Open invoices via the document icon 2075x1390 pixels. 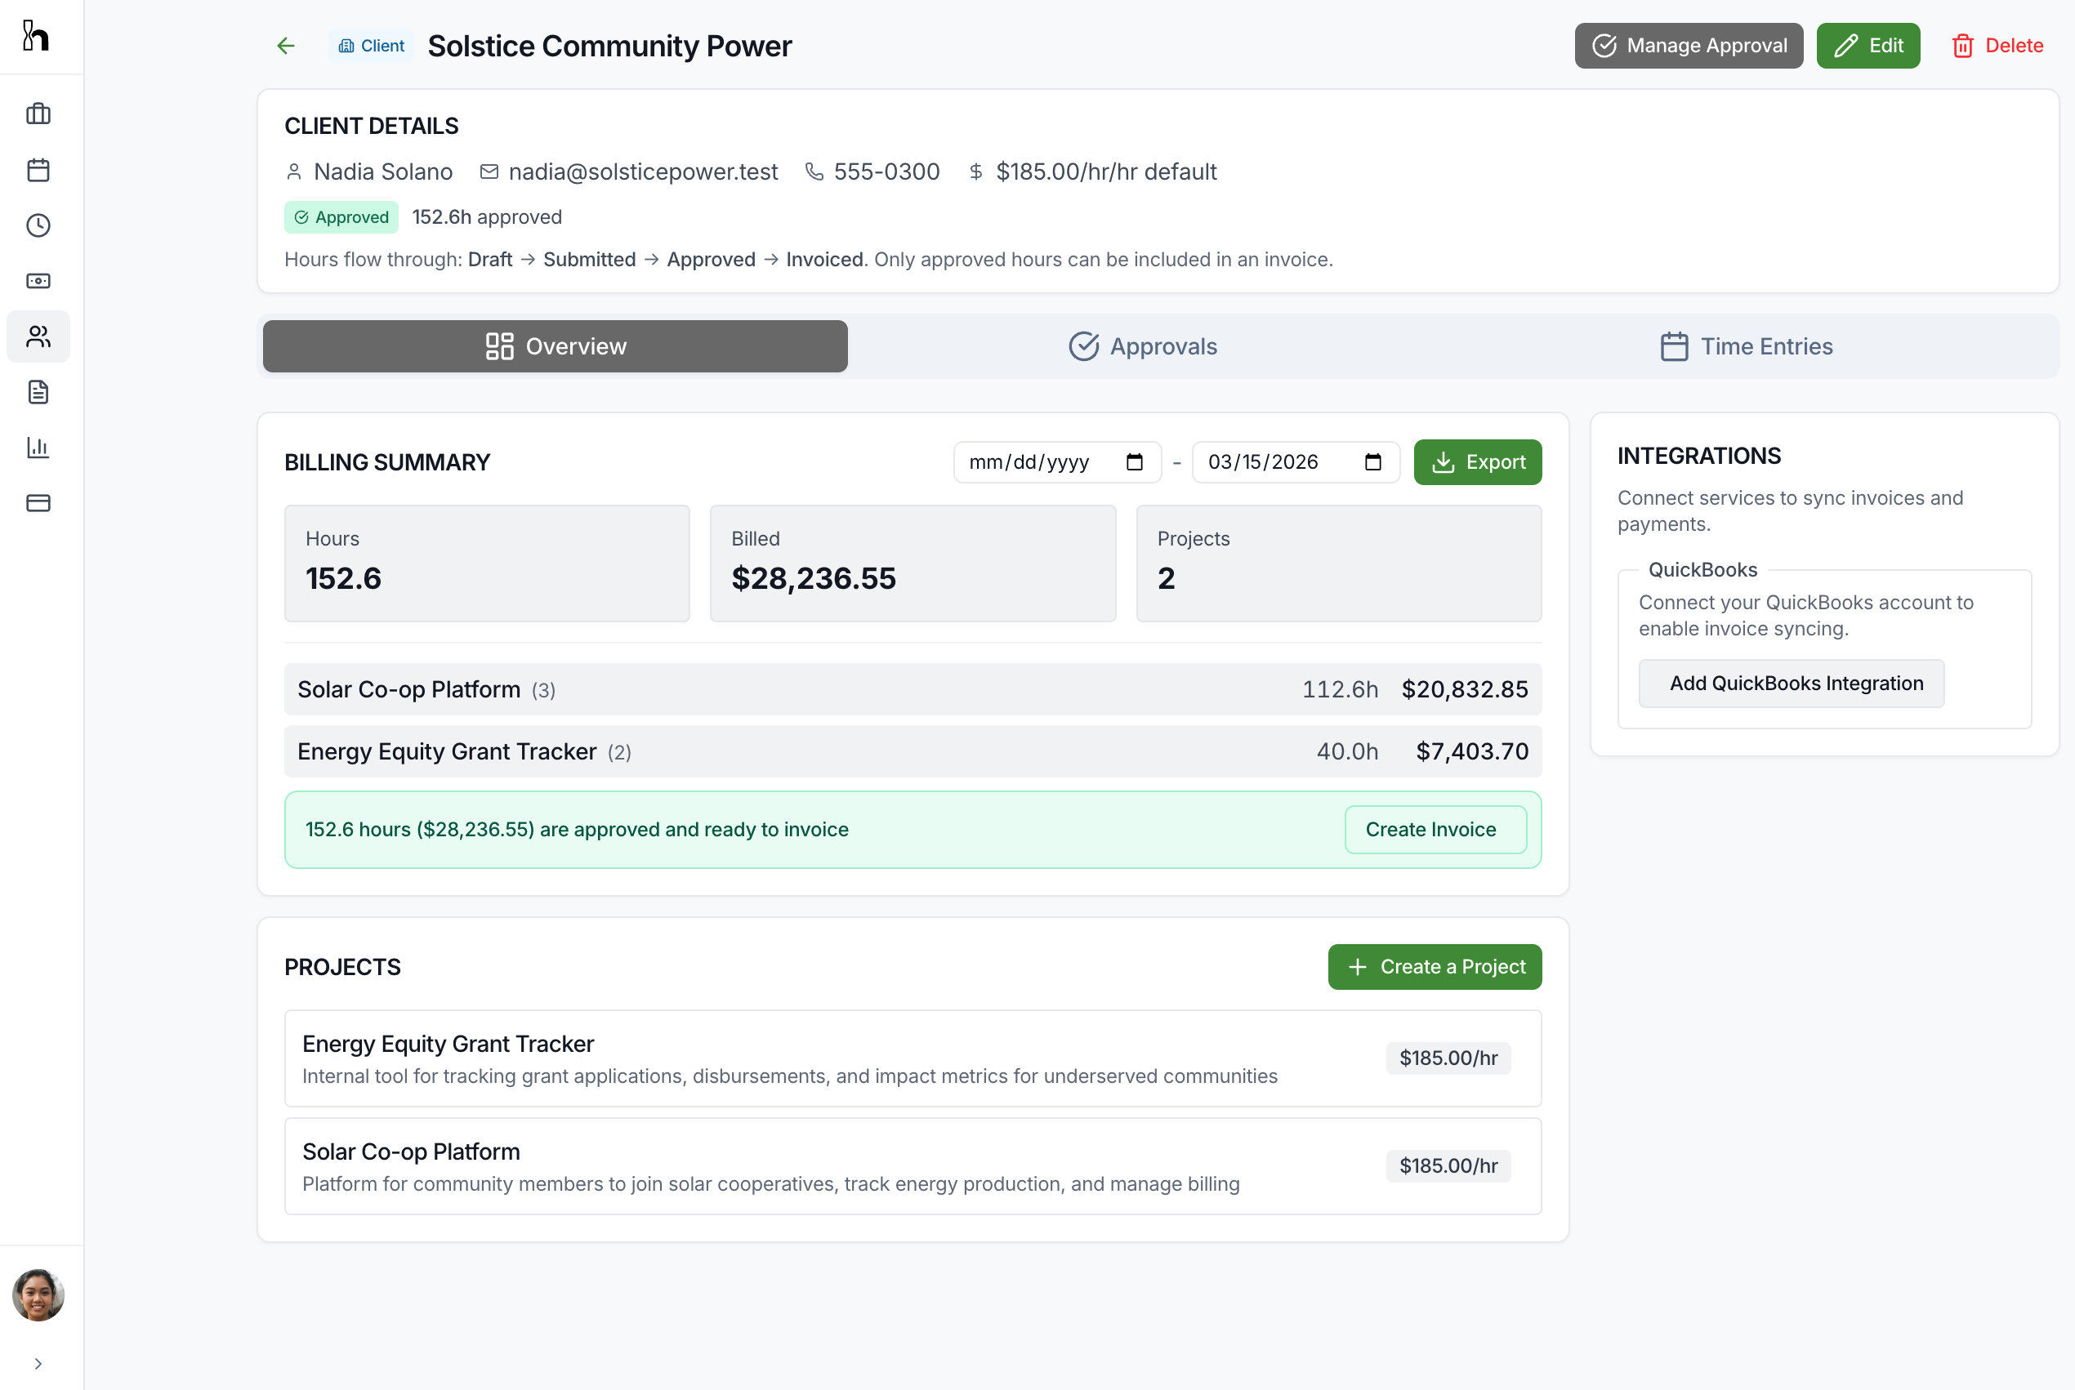click(x=38, y=393)
